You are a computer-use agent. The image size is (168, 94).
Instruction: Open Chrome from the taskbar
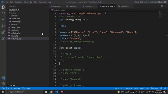click(51, 92)
